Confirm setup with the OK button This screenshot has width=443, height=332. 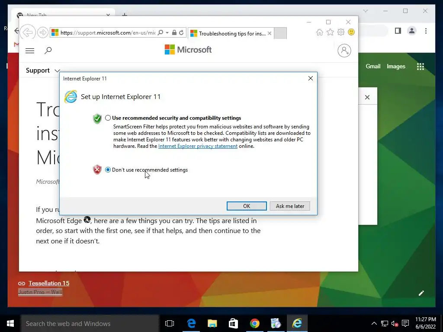(247, 206)
